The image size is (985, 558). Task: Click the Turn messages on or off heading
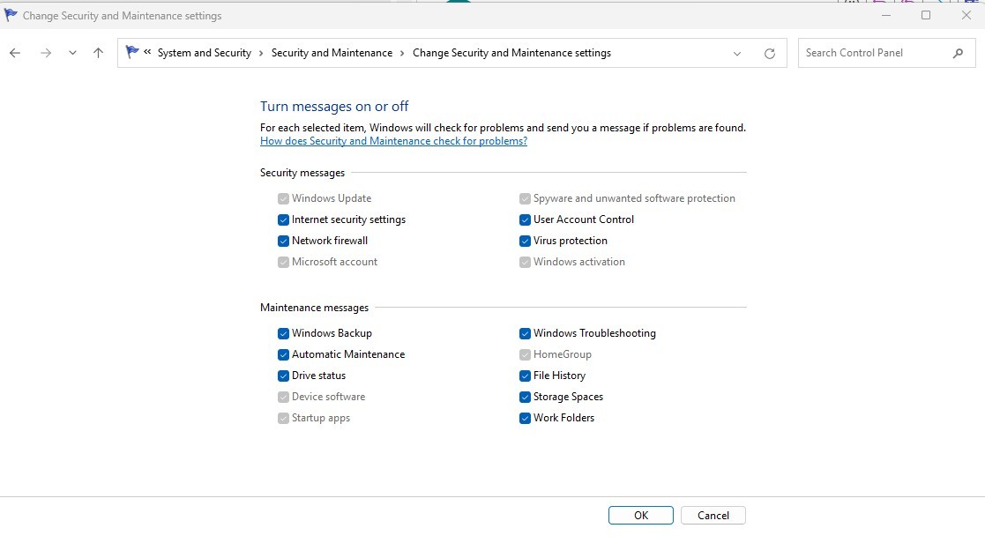[334, 106]
